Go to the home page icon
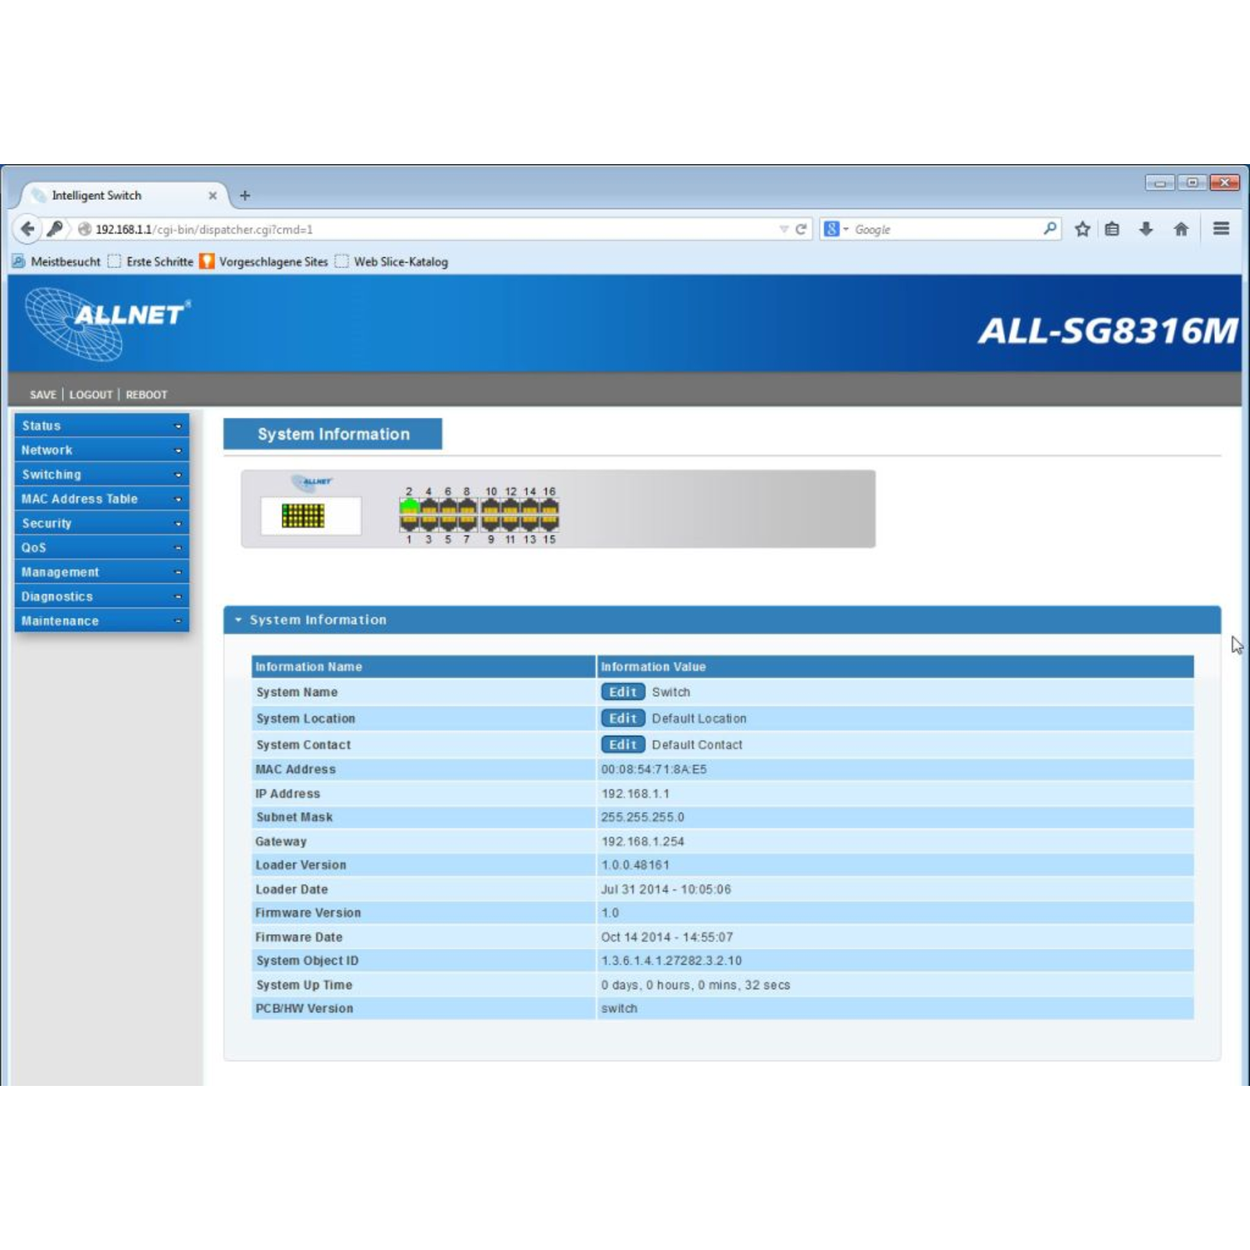This screenshot has width=1250, height=1250. tap(1180, 229)
